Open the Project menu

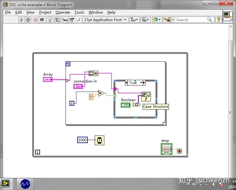[x=45, y=12]
